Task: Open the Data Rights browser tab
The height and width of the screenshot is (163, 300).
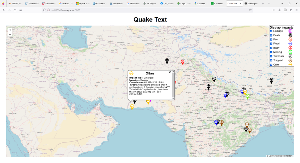Action: click(x=251, y=4)
